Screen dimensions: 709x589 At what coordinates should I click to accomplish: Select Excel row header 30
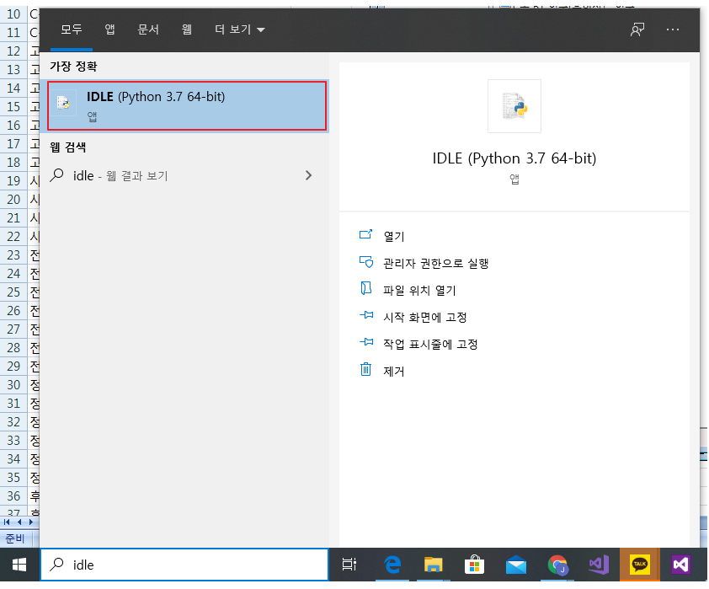point(13,385)
